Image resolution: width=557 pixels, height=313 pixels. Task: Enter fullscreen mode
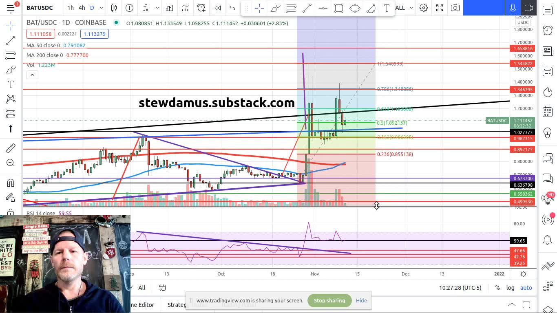[440, 8]
